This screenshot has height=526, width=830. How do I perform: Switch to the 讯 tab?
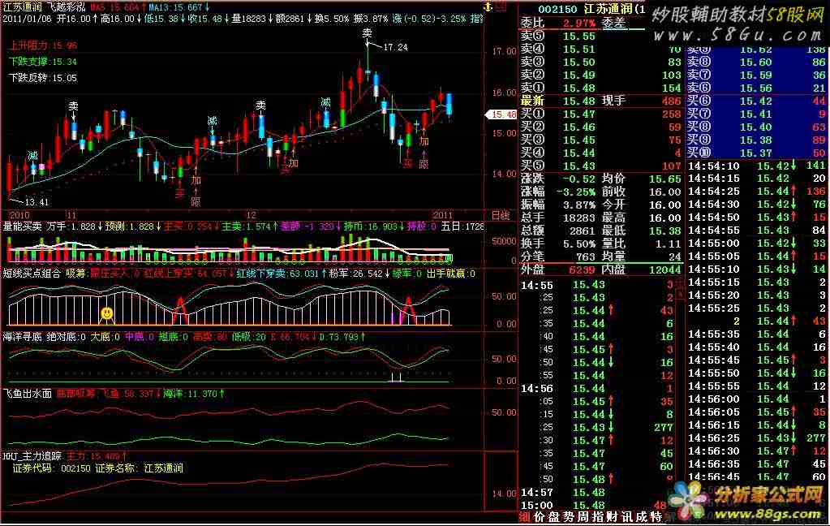point(627,517)
